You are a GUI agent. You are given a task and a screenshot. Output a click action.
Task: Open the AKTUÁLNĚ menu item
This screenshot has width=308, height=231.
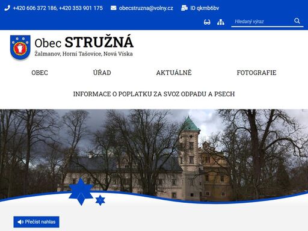(x=174, y=73)
